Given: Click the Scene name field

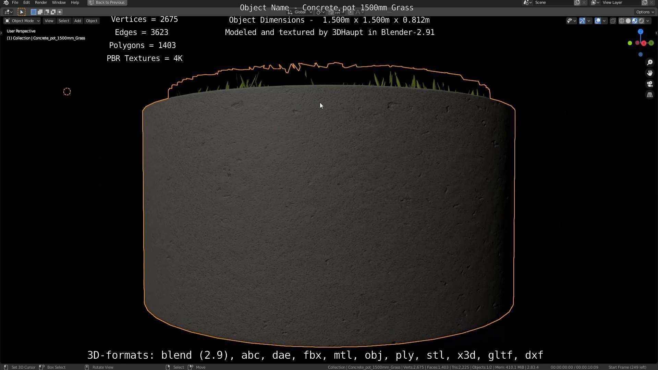Looking at the screenshot, I should (x=552, y=2).
